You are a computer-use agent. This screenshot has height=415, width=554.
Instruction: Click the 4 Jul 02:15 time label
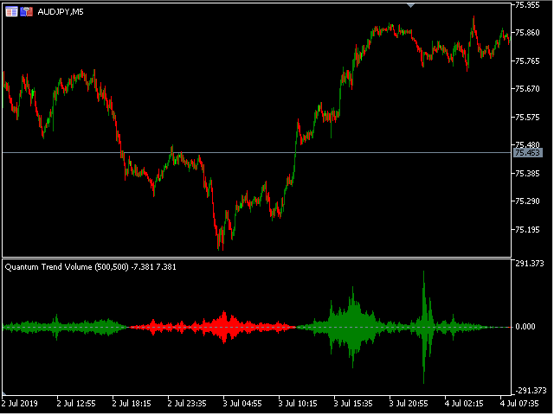(464, 404)
